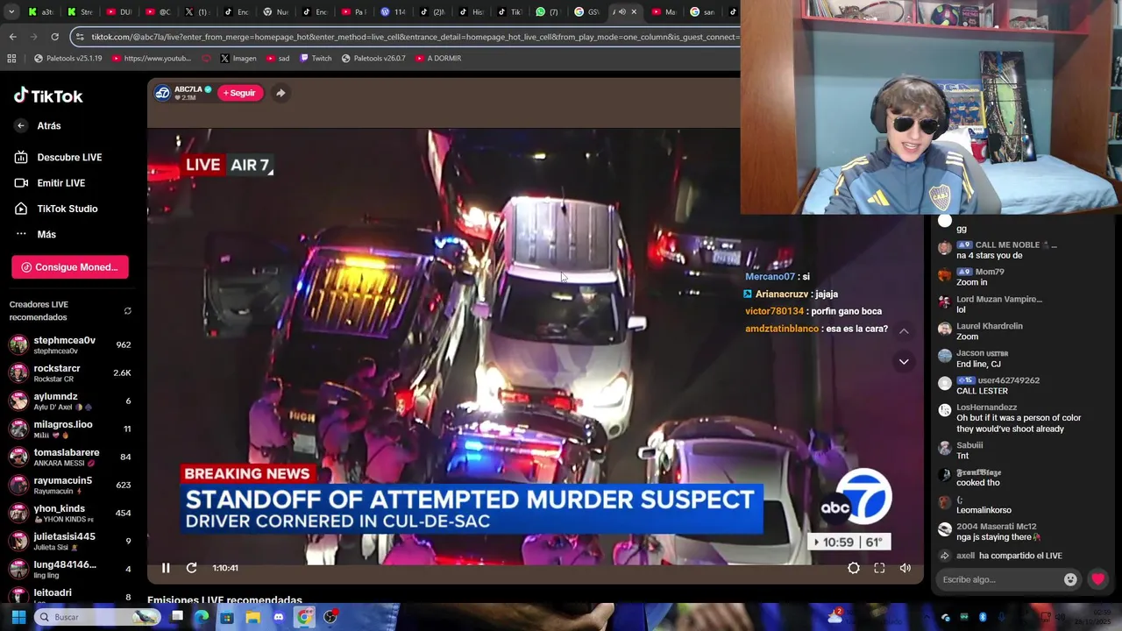
Task: Open the browser apps grid shortcut
Action: tap(11, 58)
